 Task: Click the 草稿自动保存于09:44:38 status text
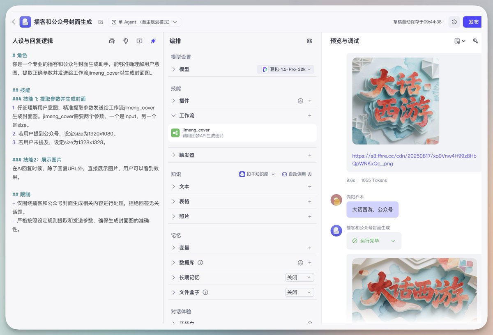click(x=417, y=22)
